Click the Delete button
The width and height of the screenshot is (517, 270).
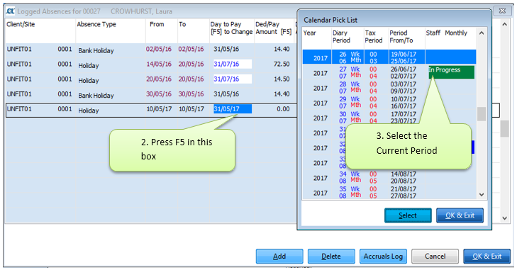[331, 256]
